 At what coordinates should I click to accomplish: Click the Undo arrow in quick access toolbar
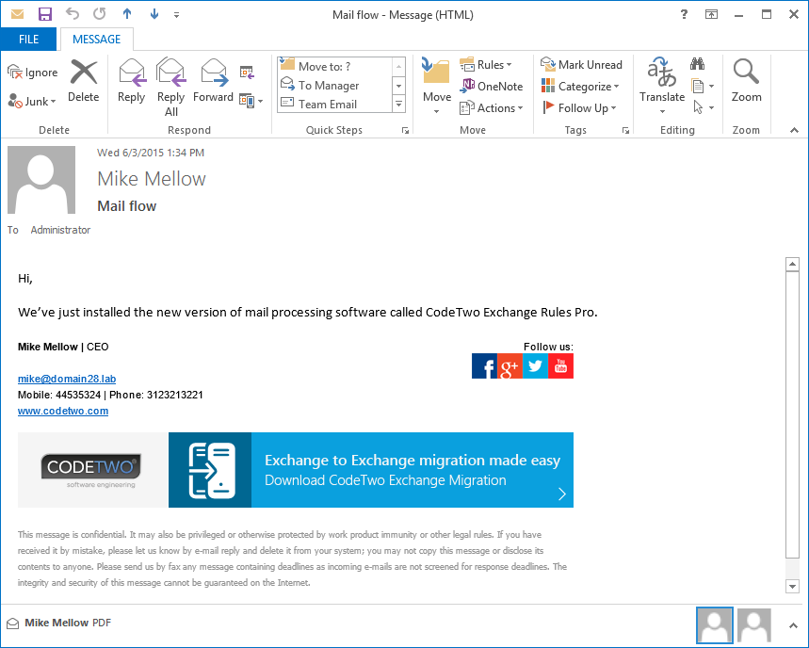click(x=73, y=14)
